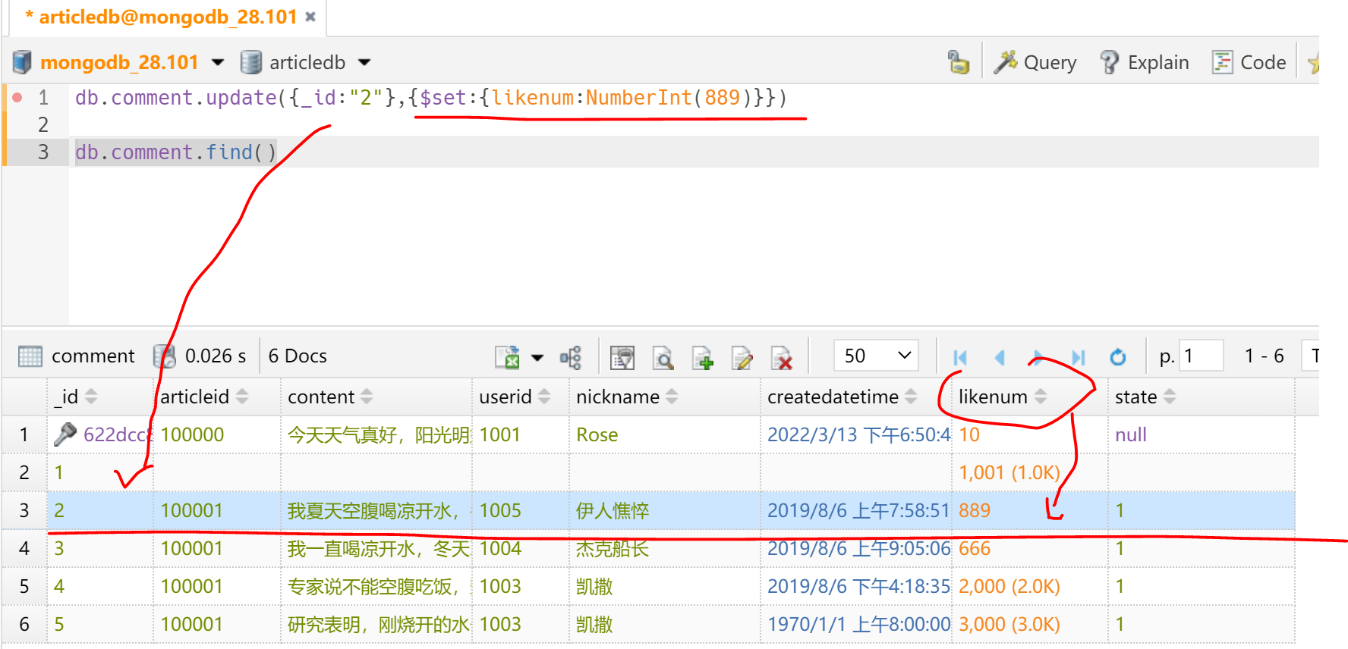Screen dimensions: 1348x649
Task: Open the page size dropdown showing 50
Action: [x=876, y=356]
